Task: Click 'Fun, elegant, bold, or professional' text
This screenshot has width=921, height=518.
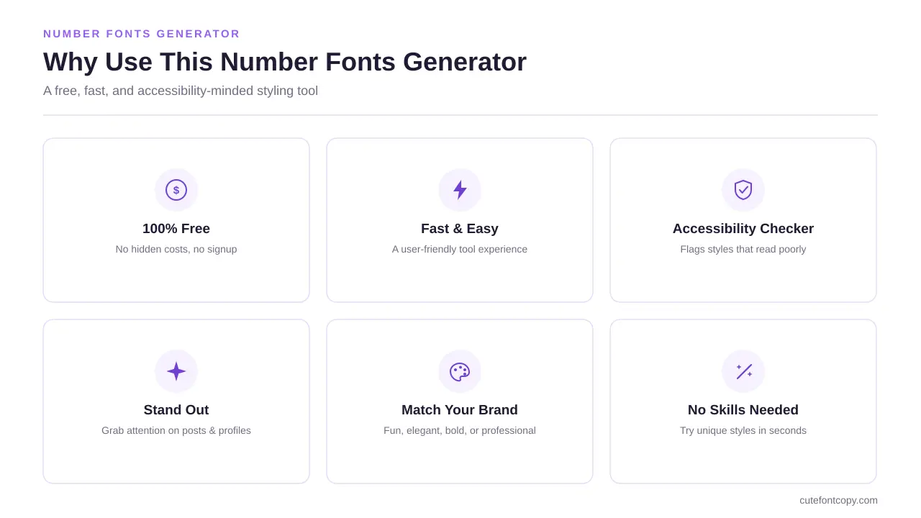Action: pos(460,431)
